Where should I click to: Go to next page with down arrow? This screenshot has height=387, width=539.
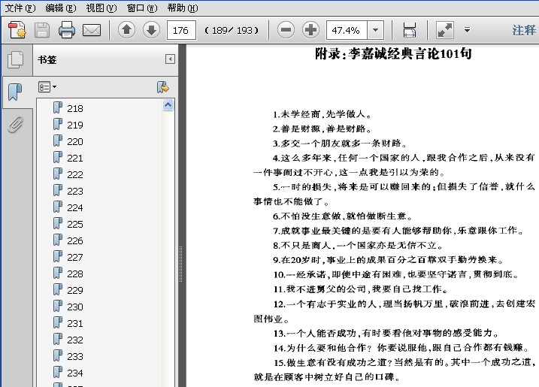tap(151, 30)
